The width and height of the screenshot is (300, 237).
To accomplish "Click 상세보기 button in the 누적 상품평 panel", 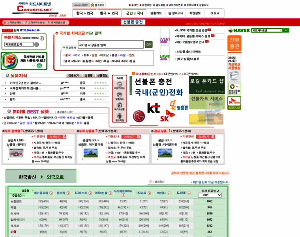I will [x=131, y=137].
